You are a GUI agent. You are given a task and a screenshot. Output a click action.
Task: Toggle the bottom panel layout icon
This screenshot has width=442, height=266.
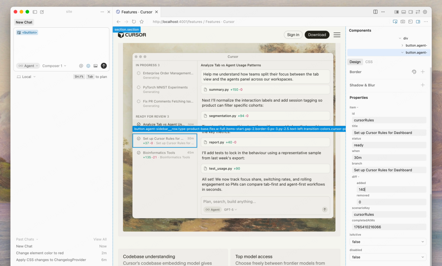[x=404, y=12]
